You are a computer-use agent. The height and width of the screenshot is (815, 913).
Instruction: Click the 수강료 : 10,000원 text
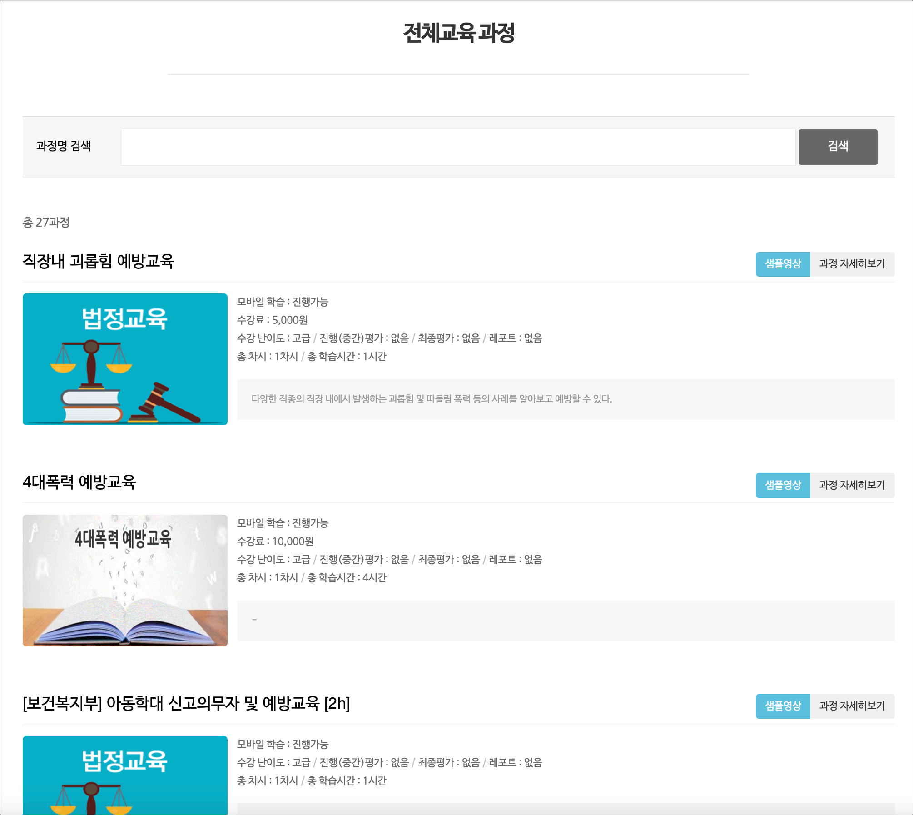(x=275, y=541)
